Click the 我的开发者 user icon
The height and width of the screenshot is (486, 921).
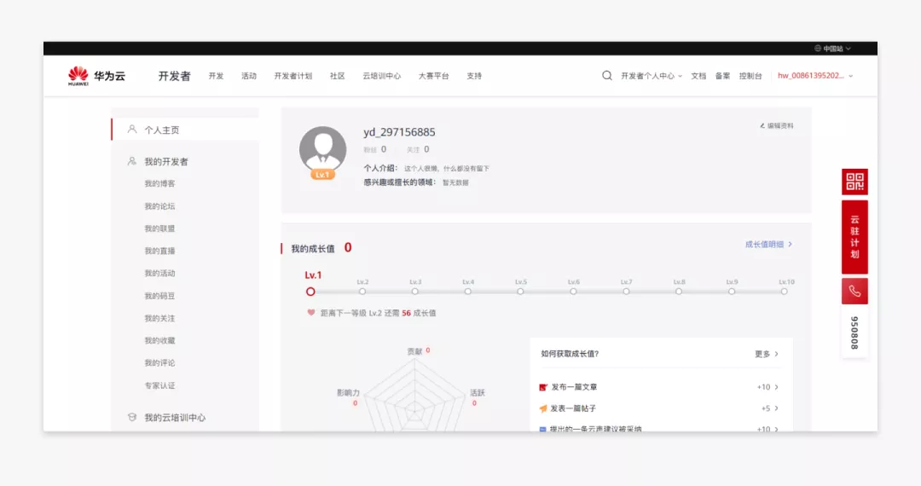(x=132, y=161)
